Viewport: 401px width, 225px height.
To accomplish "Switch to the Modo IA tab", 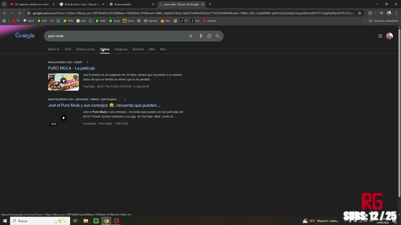I will click(x=54, y=49).
